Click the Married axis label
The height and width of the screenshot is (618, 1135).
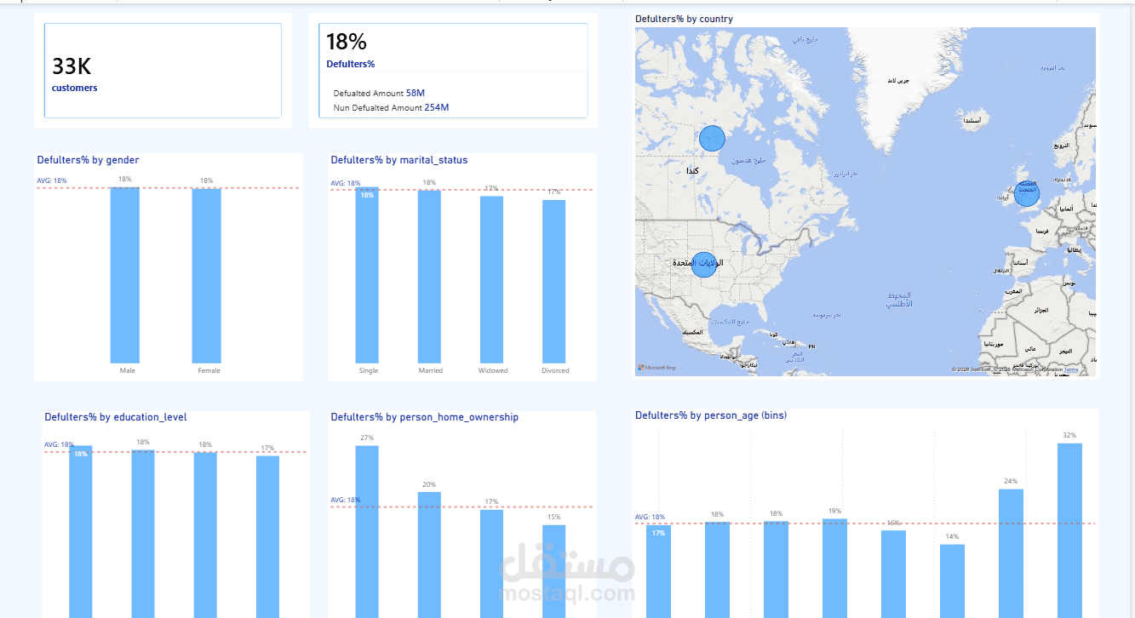[431, 370]
